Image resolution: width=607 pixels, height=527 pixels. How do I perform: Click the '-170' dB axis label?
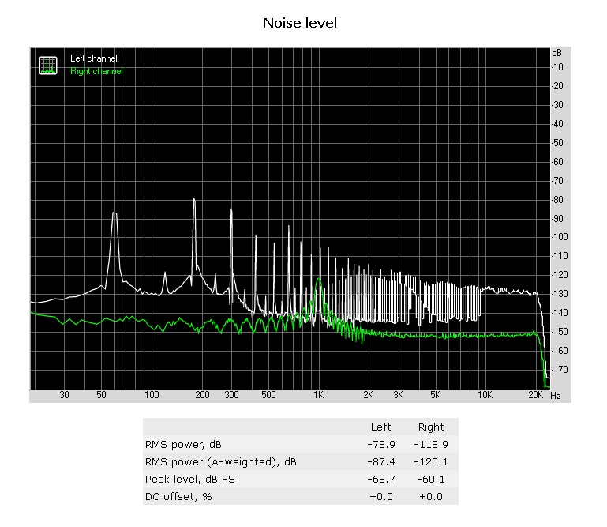[x=560, y=370]
